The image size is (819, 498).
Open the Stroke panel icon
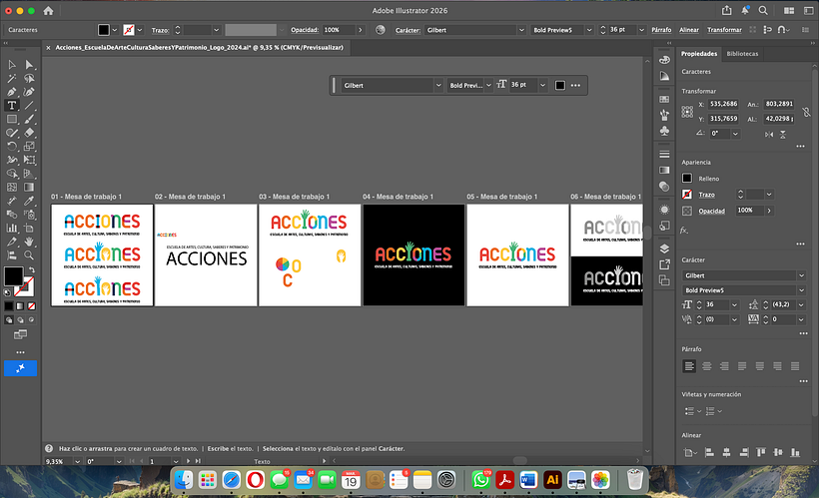tap(664, 154)
